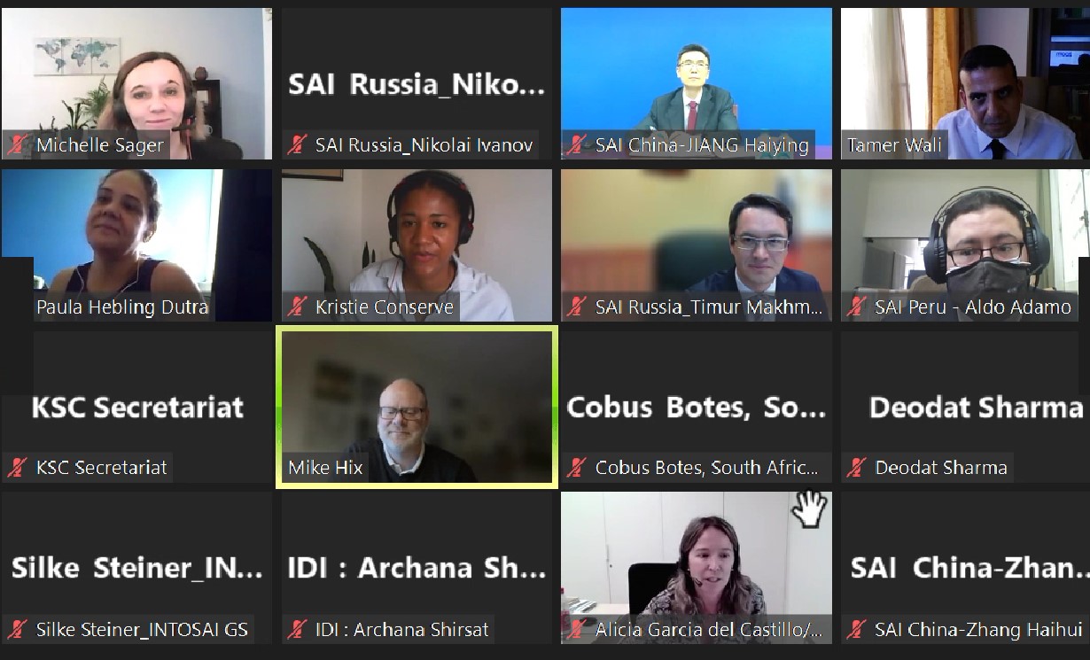Click muted mic icon for IDI : Archana Shirsat
The width and height of the screenshot is (1090, 660).
297,630
